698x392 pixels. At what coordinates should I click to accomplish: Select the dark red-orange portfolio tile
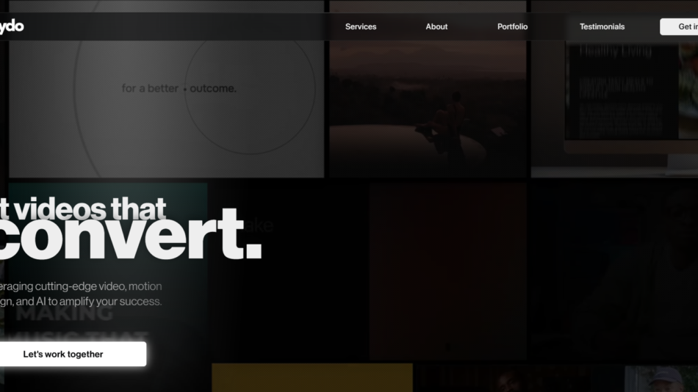click(x=447, y=272)
